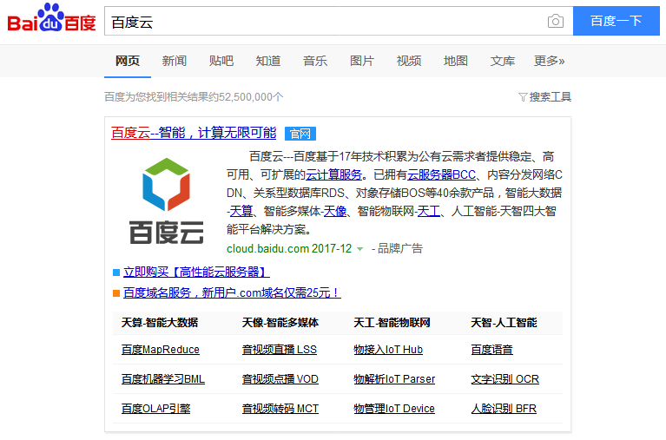Click the results count text 52,500,000个
666x440 pixels.
pos(251,97)
